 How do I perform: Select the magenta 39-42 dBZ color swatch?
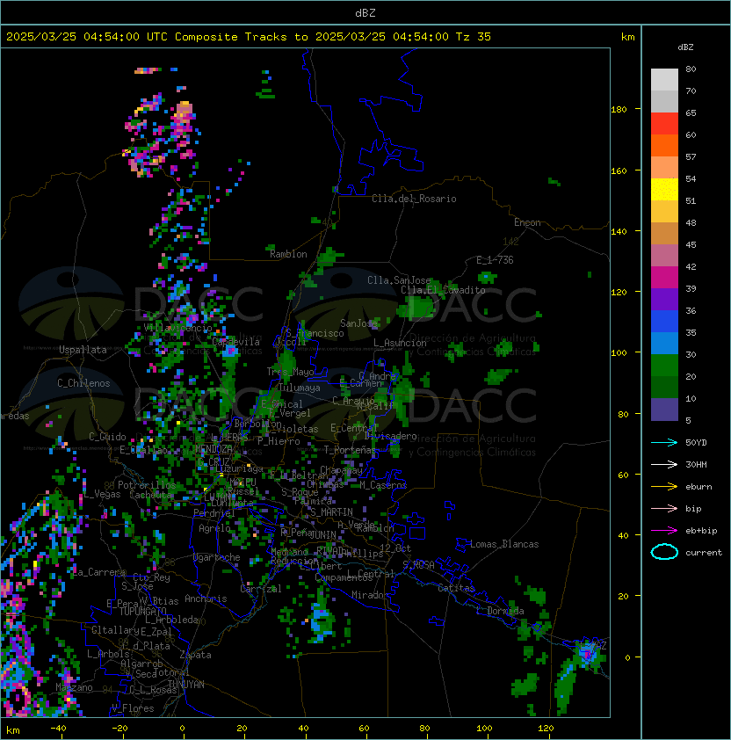tap(664, 278)
